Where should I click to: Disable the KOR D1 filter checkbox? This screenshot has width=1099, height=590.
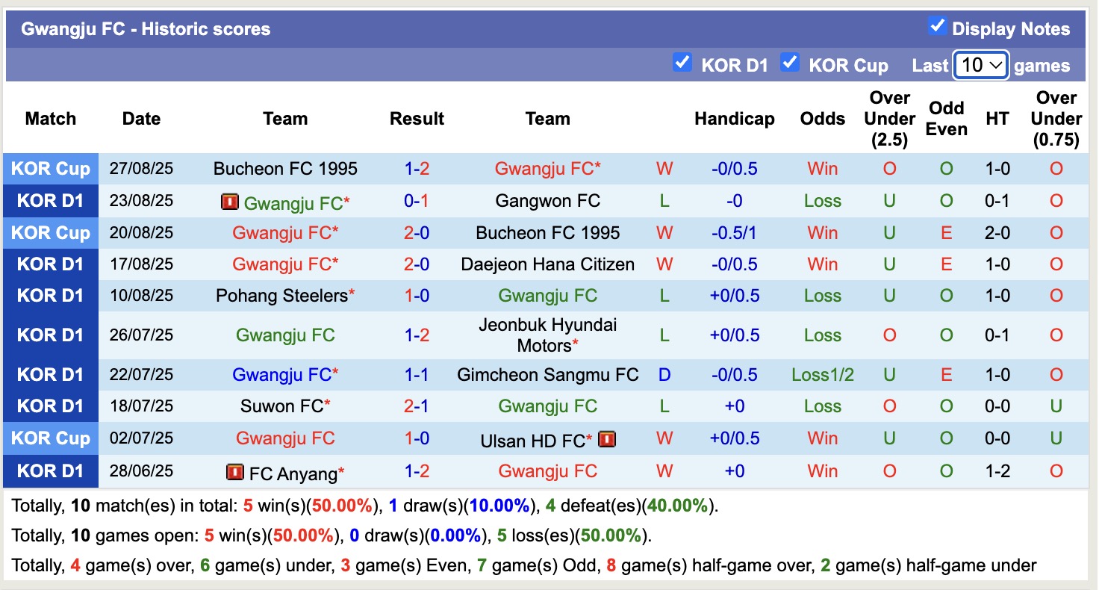coord(682,63)
